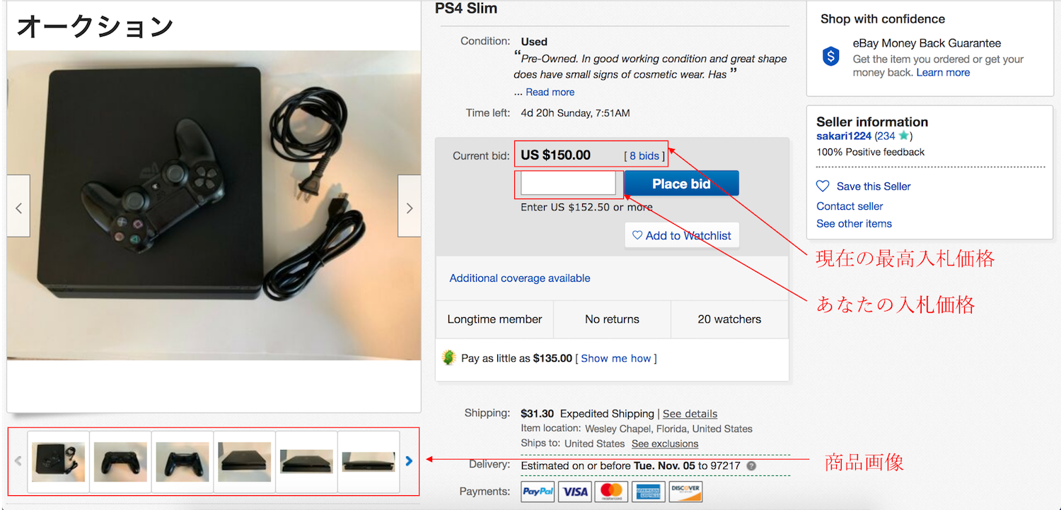Viewport: 1061px width, 510px height.
Task: Select the second controller thumbnail image
Action: [182, 462]
